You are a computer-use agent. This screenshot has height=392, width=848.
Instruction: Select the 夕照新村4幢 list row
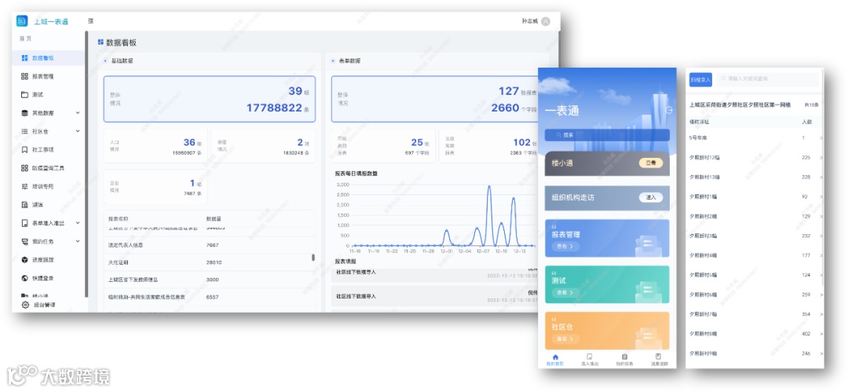tap(755, 255)
